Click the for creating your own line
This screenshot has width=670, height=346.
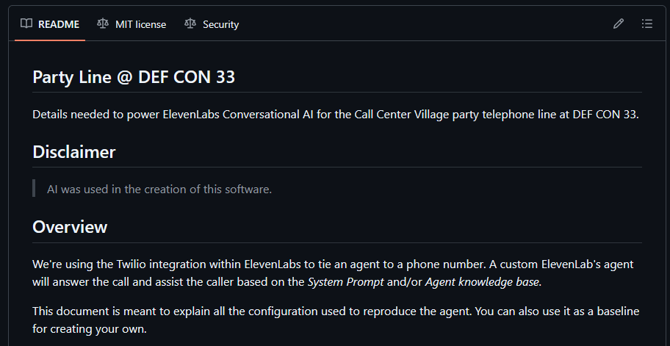click(x=90, y=330)
